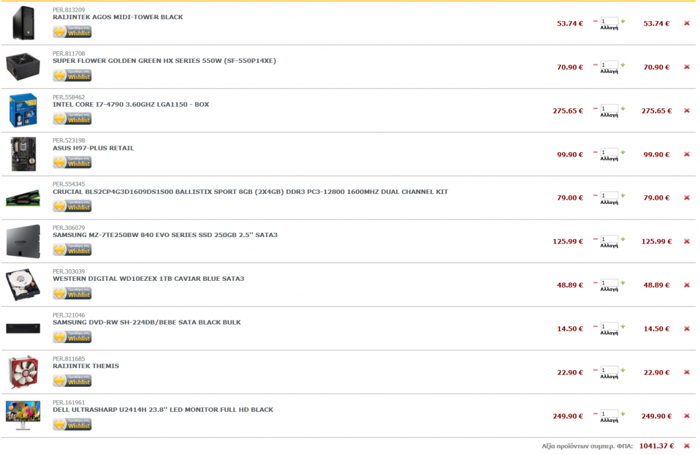700x455 pixels.
Task: Decrease quantity of Dell Ultrasharp monitor
Action: tap(596, 414)
